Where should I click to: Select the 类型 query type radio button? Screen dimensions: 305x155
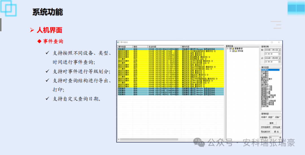click(273, 117)
